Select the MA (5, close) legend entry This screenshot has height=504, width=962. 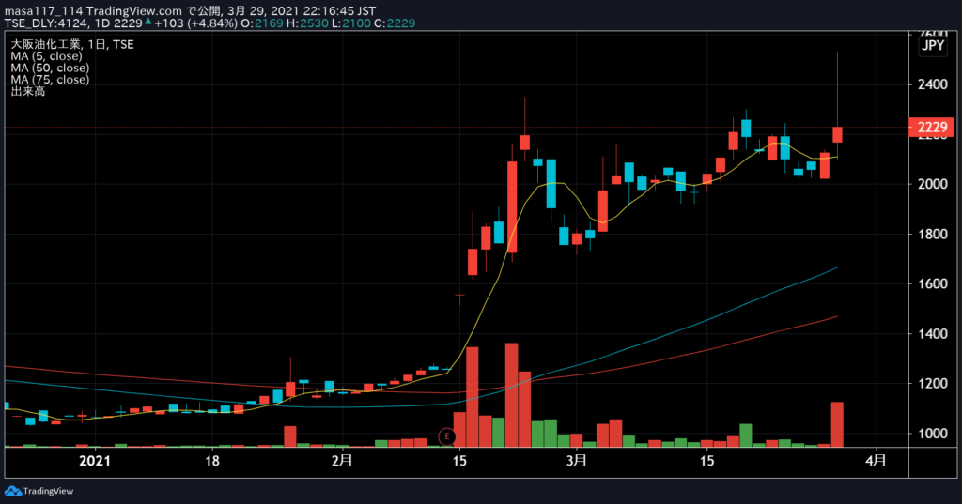(47, 55)
